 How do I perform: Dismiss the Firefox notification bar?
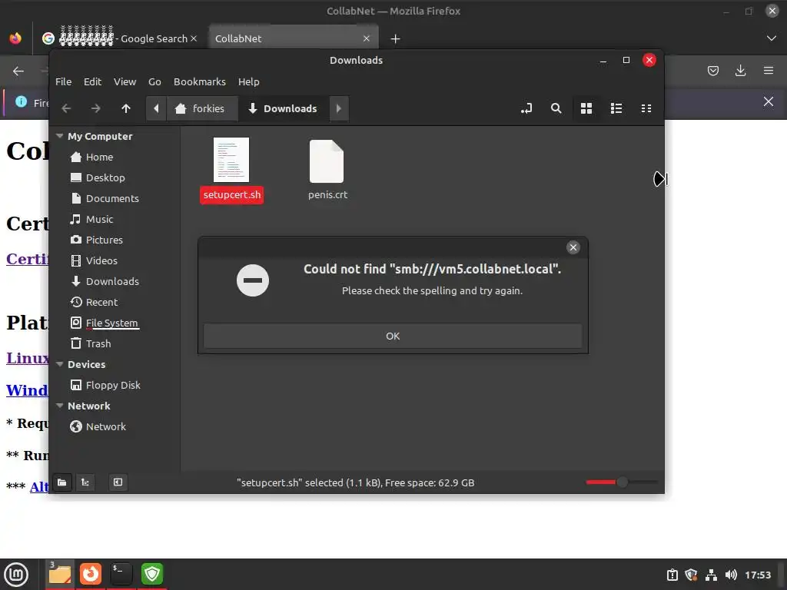tap(769, 102)
